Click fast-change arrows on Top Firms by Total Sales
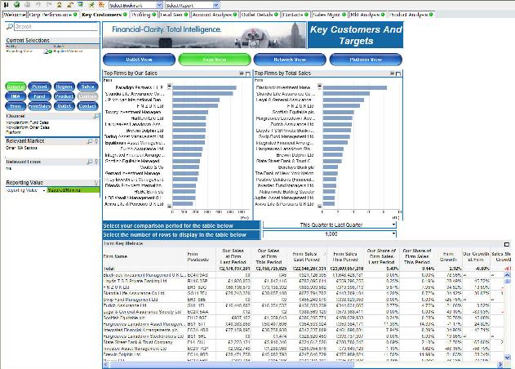Screen dimensions: 515x369 (392, 73)
